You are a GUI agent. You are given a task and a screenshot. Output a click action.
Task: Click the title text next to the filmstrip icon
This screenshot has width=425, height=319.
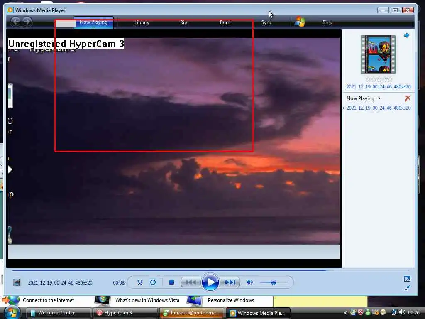[x=60, y=282]
